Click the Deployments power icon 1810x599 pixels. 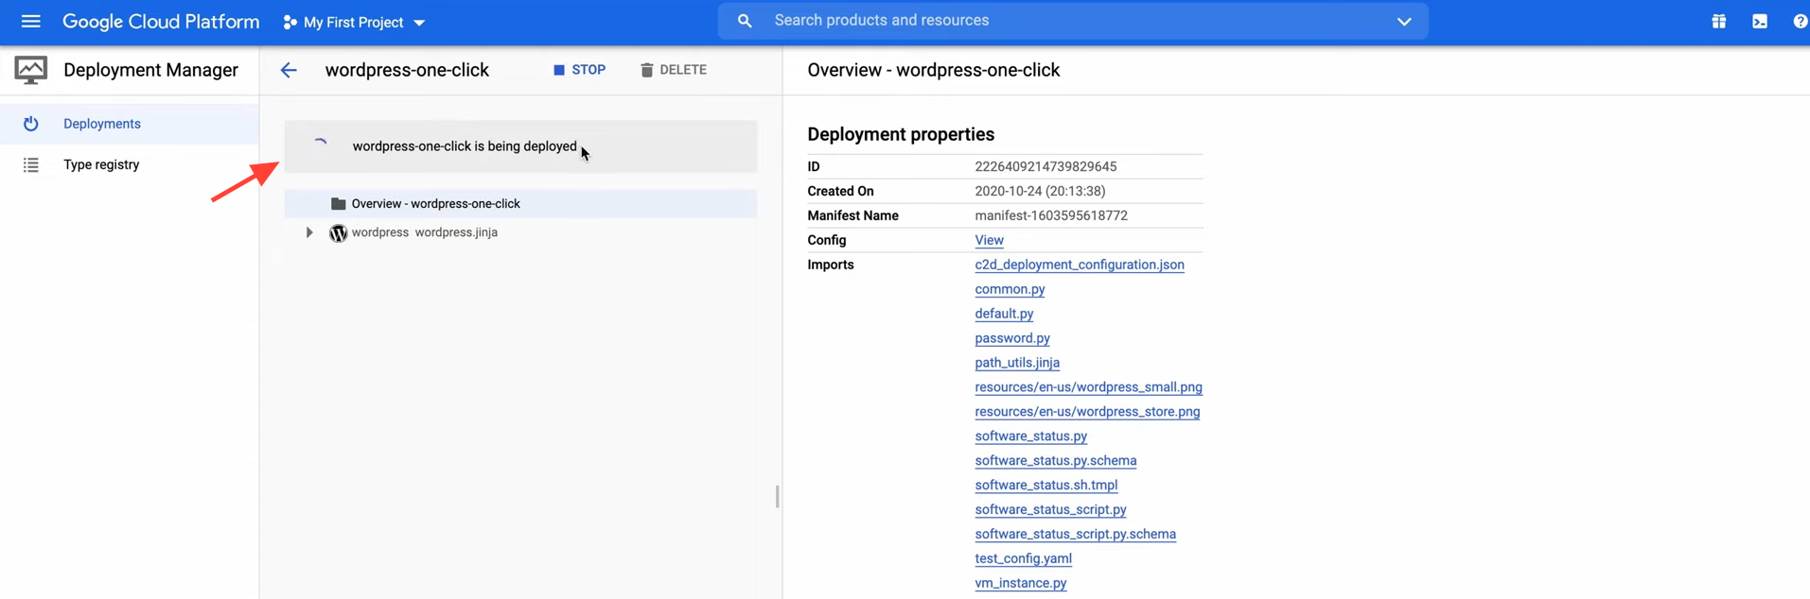tap(30, 124)
